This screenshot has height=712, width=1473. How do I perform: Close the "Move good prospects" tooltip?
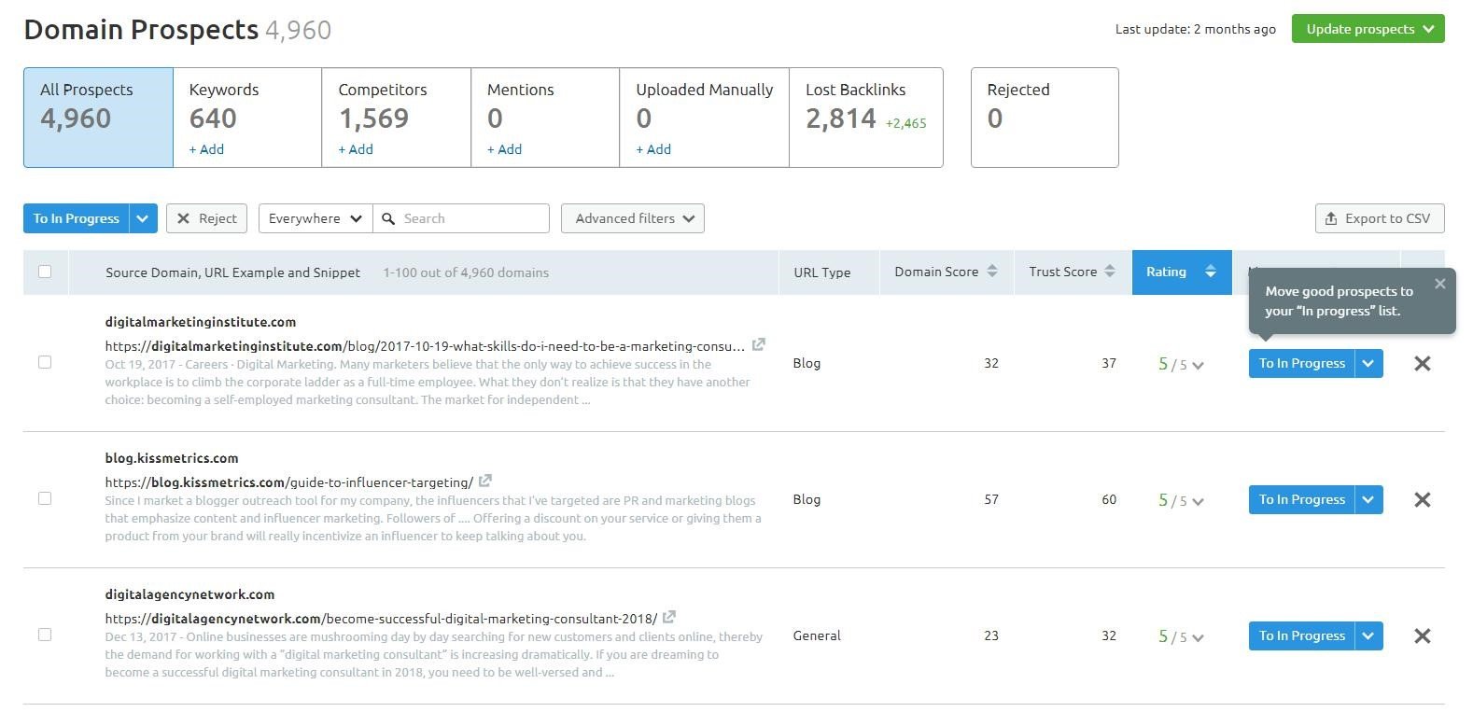pos(1439,284)
